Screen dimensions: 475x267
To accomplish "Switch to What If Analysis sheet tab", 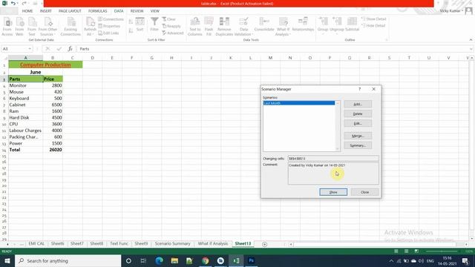I will click(x=213, y=244).
